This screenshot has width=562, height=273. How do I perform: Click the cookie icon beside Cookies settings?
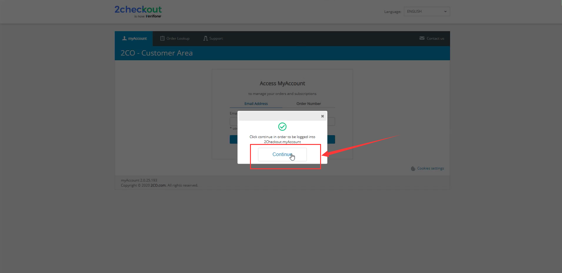[x=413, y=169]
